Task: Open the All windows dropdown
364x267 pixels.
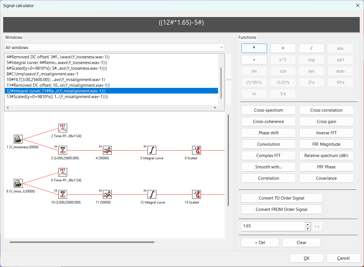Action: [114, 48]
